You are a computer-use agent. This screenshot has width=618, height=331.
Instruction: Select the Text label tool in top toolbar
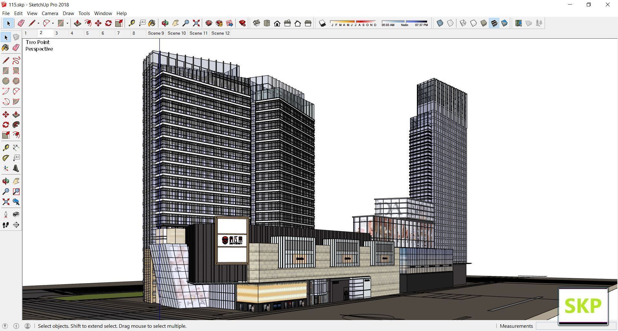pos(142,23)
